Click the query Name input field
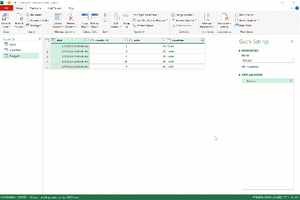 268,60
